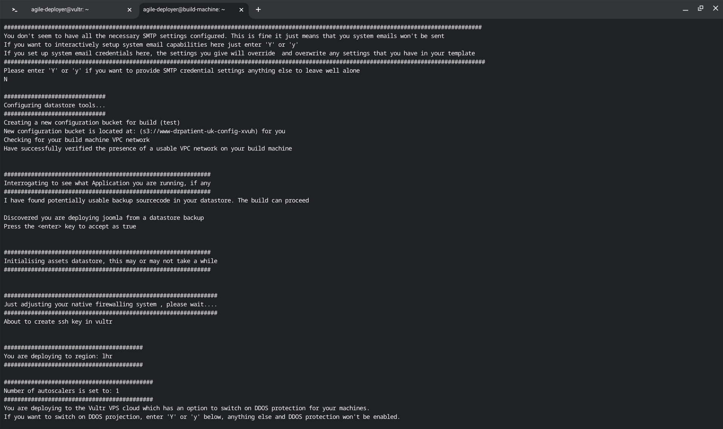Click the 'N' answer under the SMTP prompt
This screenshot has height=429, width=723.
coord(6,79)
